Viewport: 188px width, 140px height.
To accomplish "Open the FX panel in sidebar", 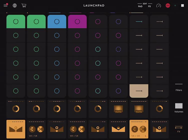I will [179, 129].
